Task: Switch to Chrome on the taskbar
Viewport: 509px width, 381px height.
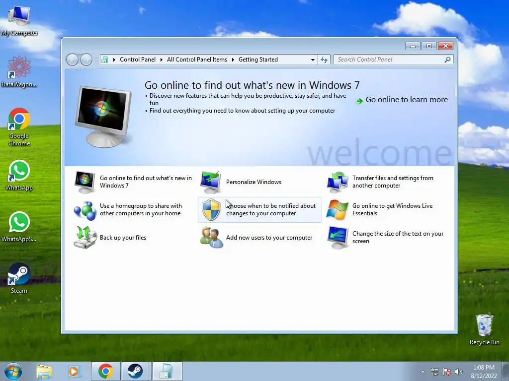Action: click(106, 371)
